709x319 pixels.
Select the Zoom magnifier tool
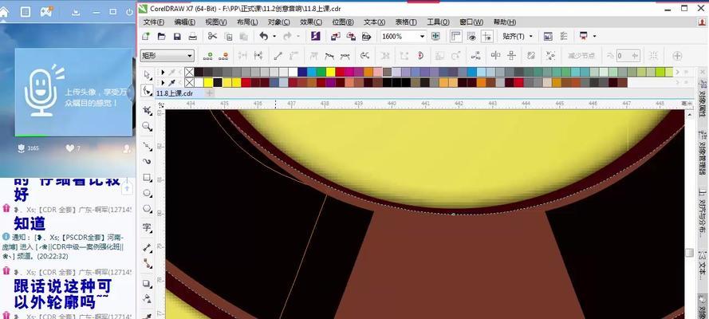click(x=147, y=127)
